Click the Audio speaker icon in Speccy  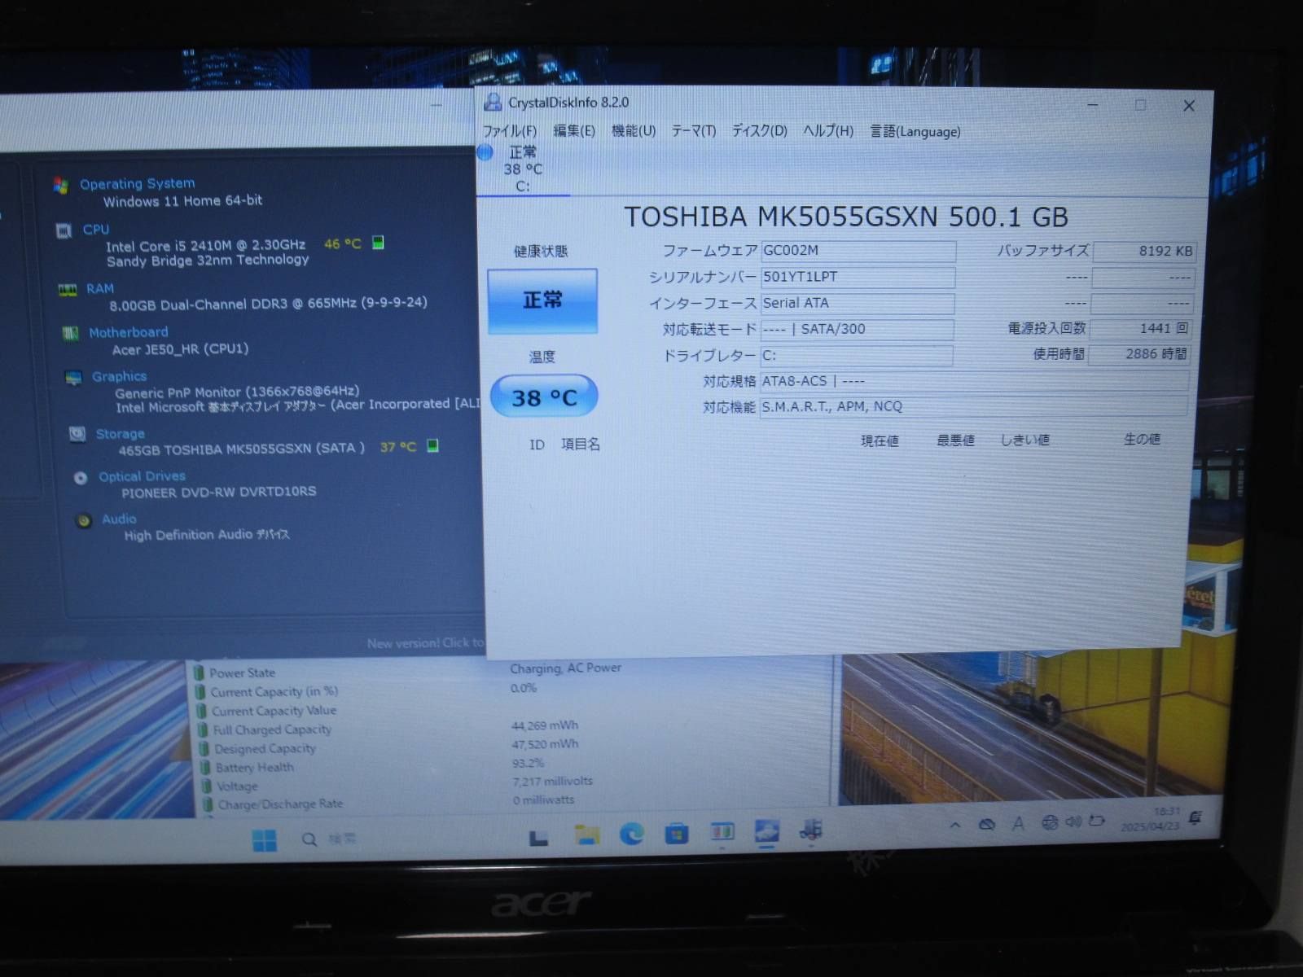coord(84,521)
